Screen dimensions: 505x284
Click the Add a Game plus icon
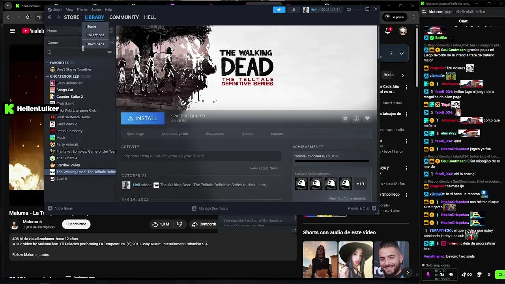point(50,208)
